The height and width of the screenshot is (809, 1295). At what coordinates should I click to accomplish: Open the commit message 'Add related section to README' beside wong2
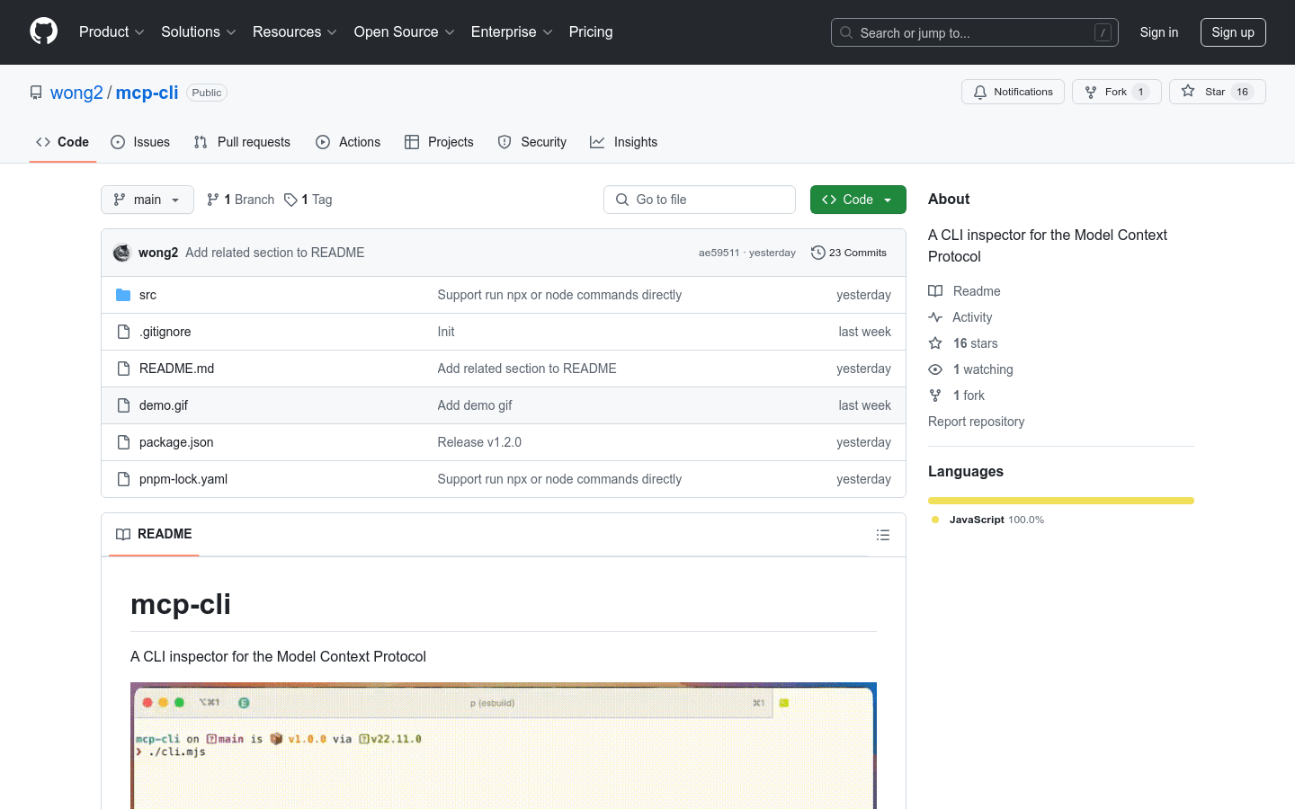coord(275,253)
